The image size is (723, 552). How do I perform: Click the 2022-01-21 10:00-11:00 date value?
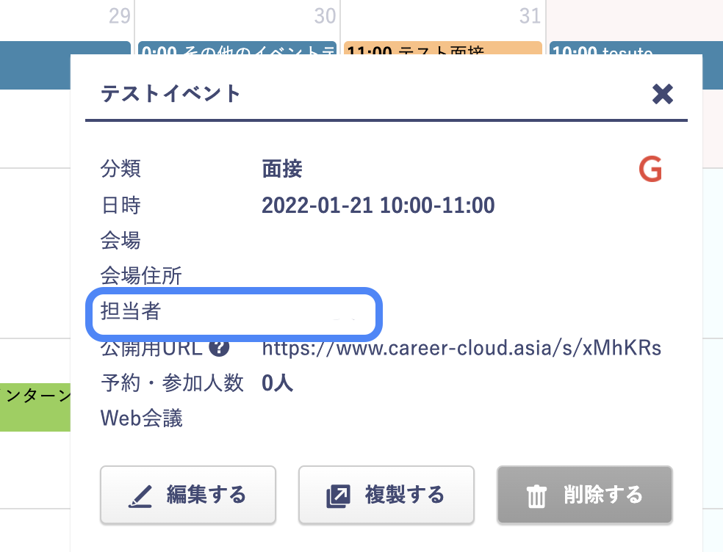click(378, 206)
